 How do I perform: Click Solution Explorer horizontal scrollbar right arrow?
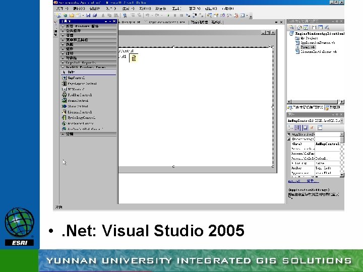tap(342, 102)
